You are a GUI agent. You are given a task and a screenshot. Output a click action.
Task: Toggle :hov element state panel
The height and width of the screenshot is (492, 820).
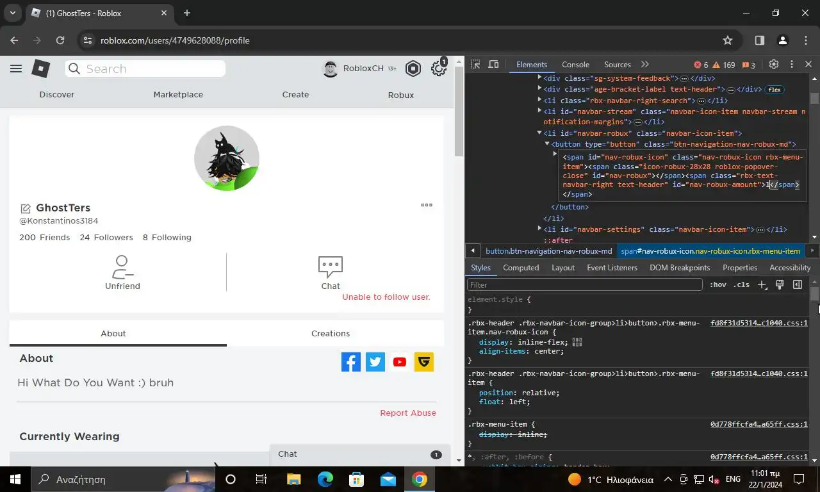pyautogui.click(x=718, y=284)
